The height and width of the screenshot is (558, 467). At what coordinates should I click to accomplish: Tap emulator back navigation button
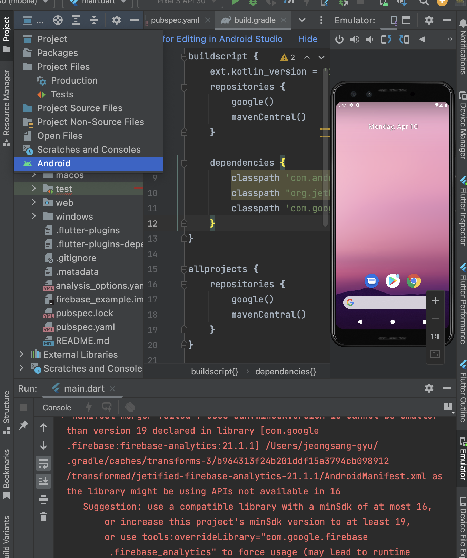click(x=360, y=322)
